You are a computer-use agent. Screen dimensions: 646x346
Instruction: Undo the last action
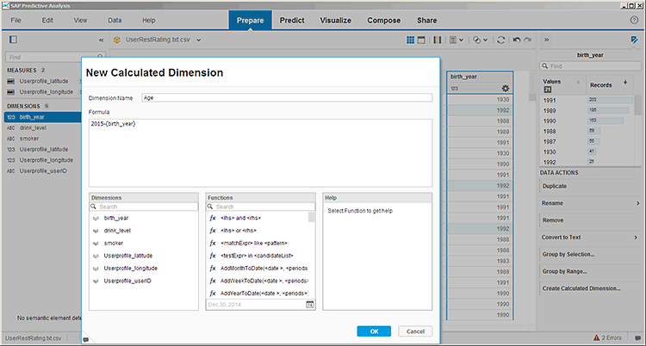[516, 40]
